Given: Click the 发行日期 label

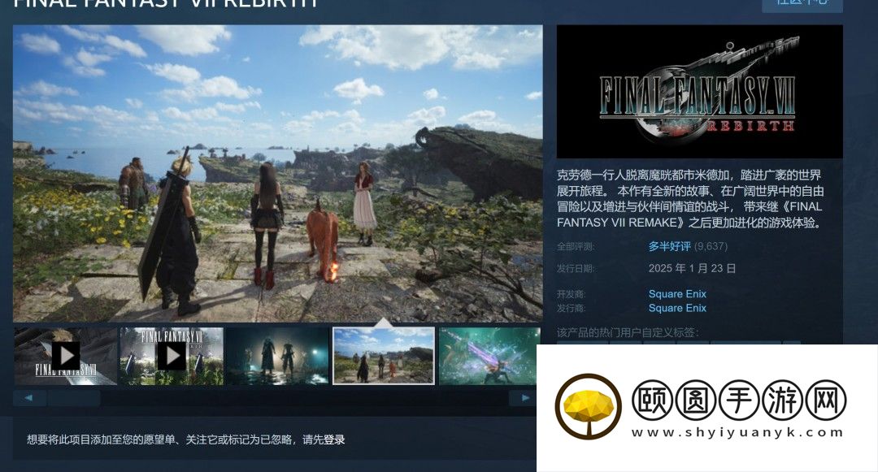Looking at the screenshot, I should pos(575,269).
